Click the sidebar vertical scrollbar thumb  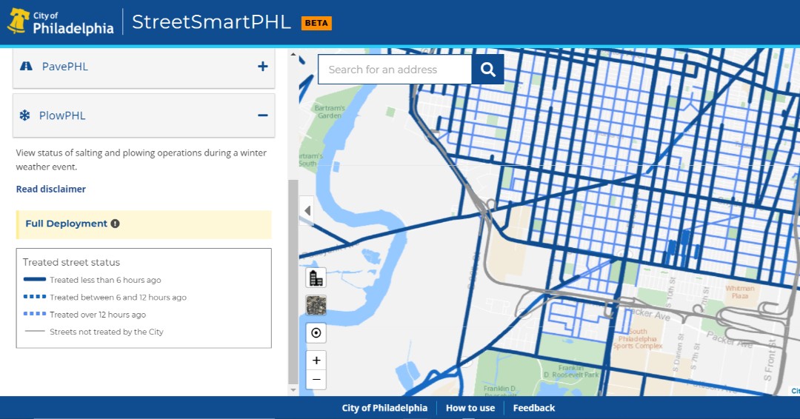(293, 281)
